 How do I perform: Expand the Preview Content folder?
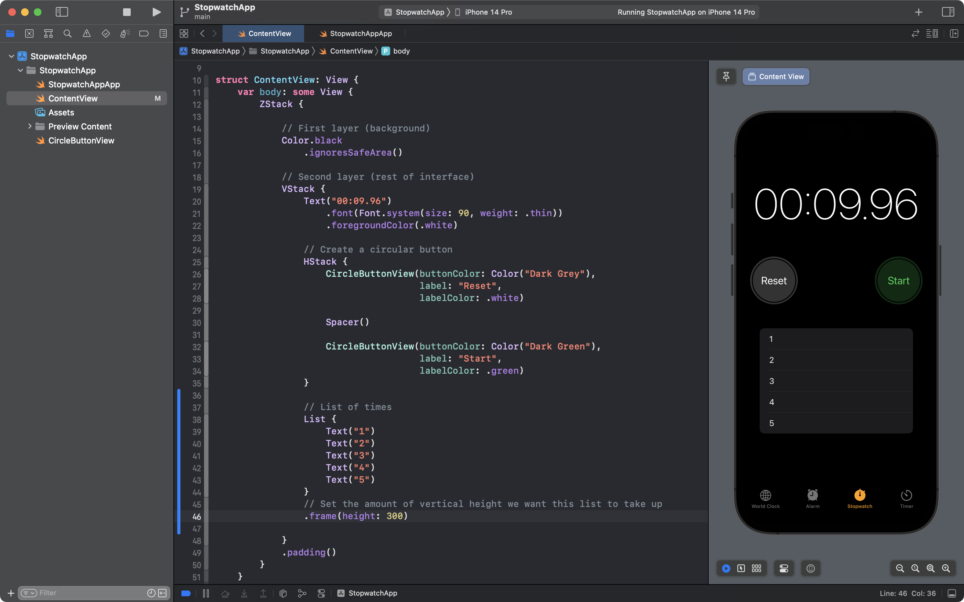[x=30, y=126]
